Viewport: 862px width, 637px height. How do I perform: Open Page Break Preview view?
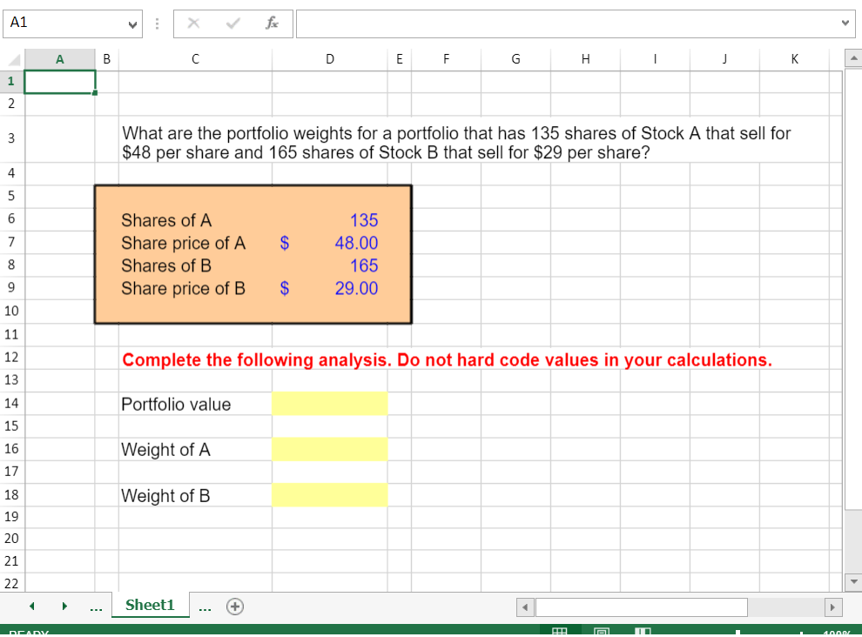(x=644, y=630)
